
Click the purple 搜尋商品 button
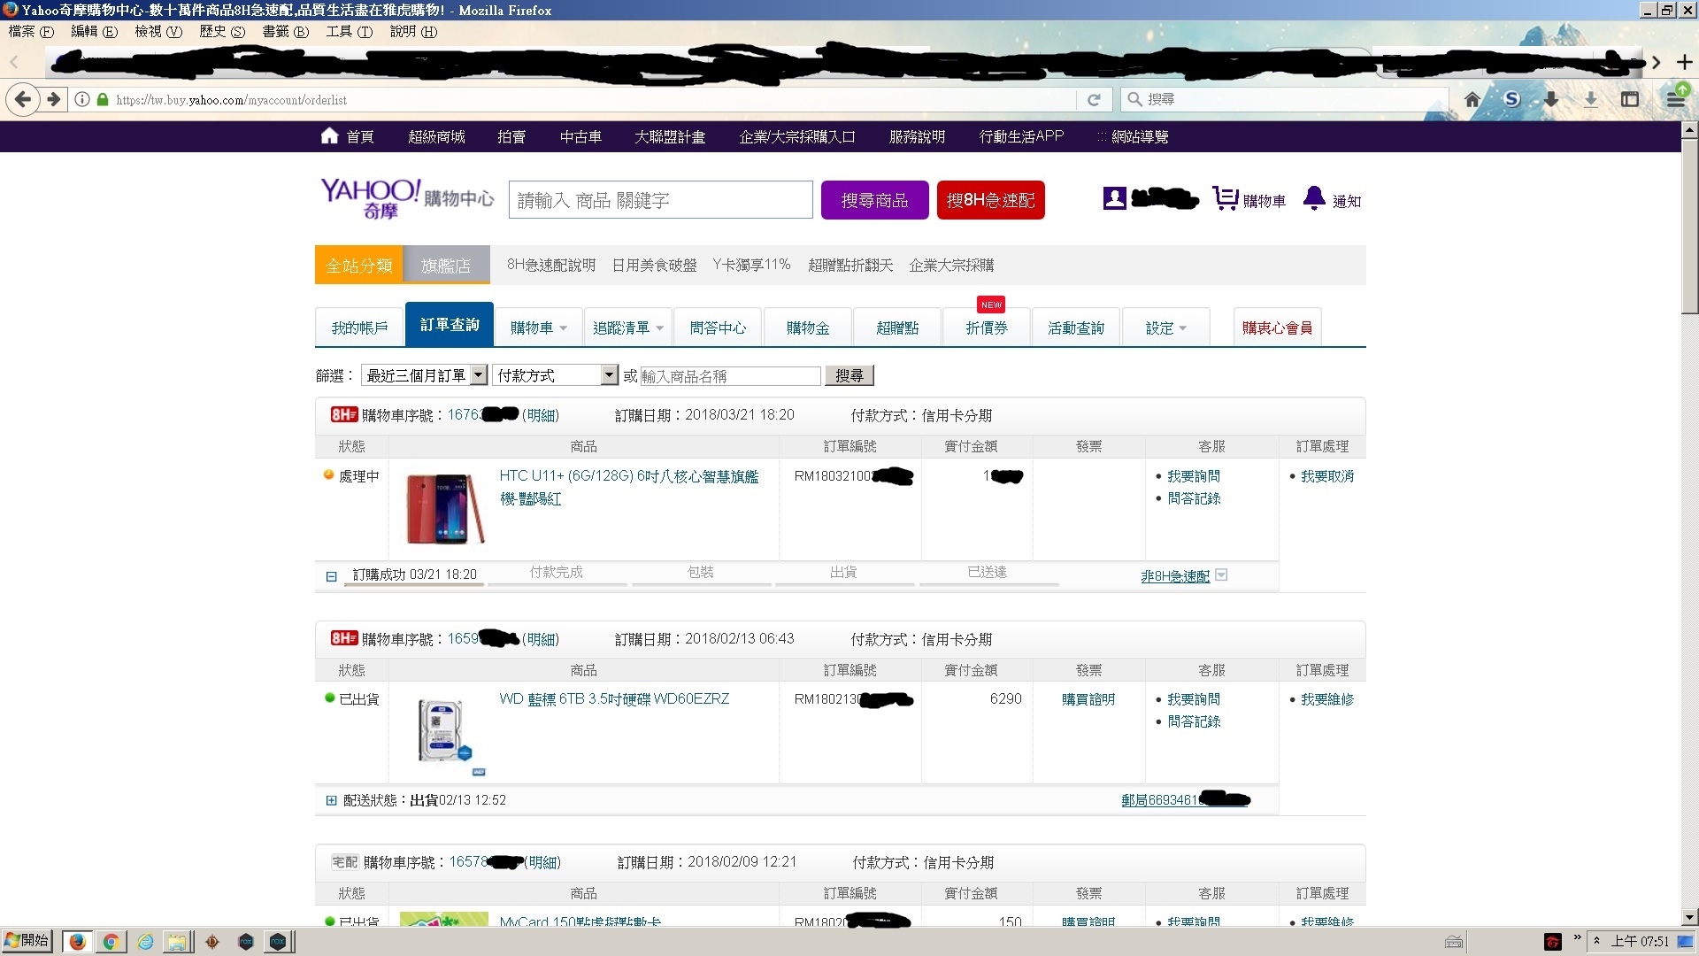click(x=874, y=200)
